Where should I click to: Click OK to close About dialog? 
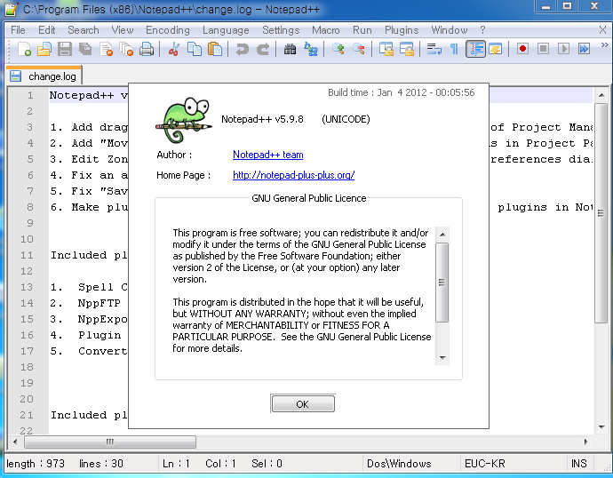coord(302,403)
